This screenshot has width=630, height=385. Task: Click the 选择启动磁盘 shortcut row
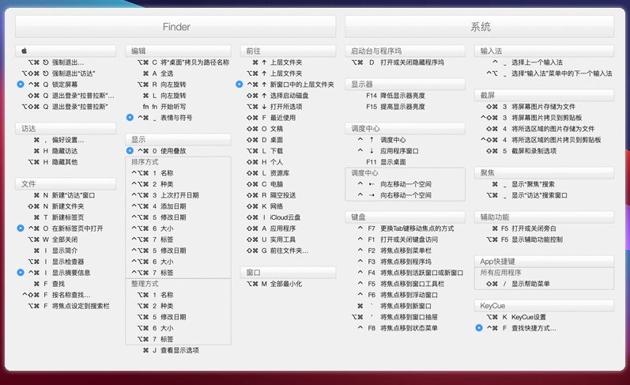[x=277, y=95]
